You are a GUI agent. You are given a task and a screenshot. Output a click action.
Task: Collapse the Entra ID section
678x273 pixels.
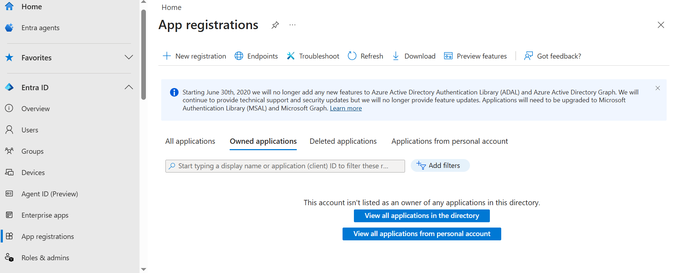(129, 87)
